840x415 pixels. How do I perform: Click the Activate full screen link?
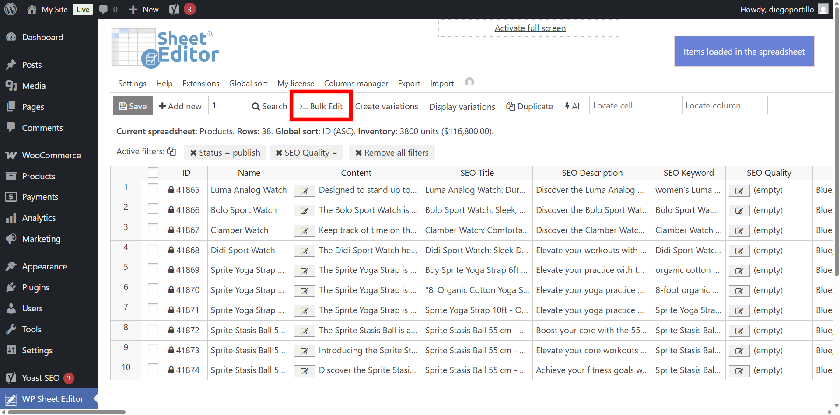pos(530,28)
